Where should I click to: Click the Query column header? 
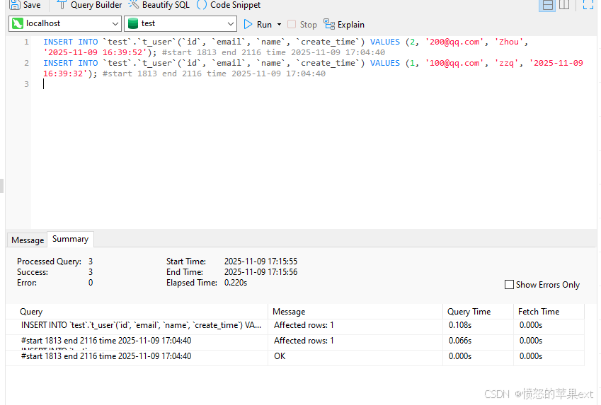137,312
